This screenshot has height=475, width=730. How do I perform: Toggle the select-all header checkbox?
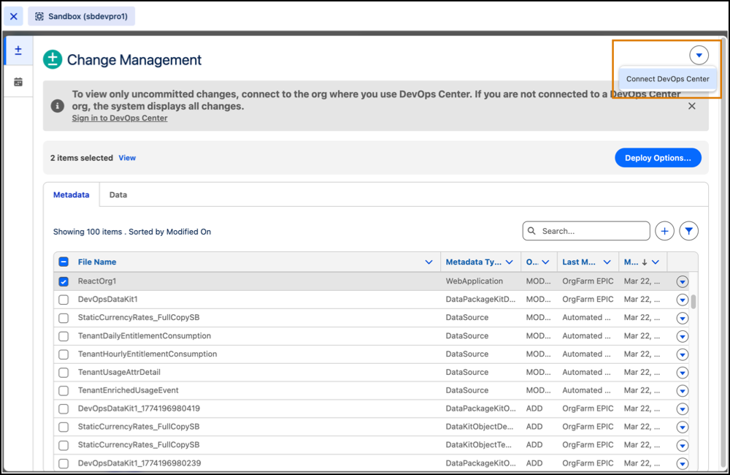(x=64, y=262)
